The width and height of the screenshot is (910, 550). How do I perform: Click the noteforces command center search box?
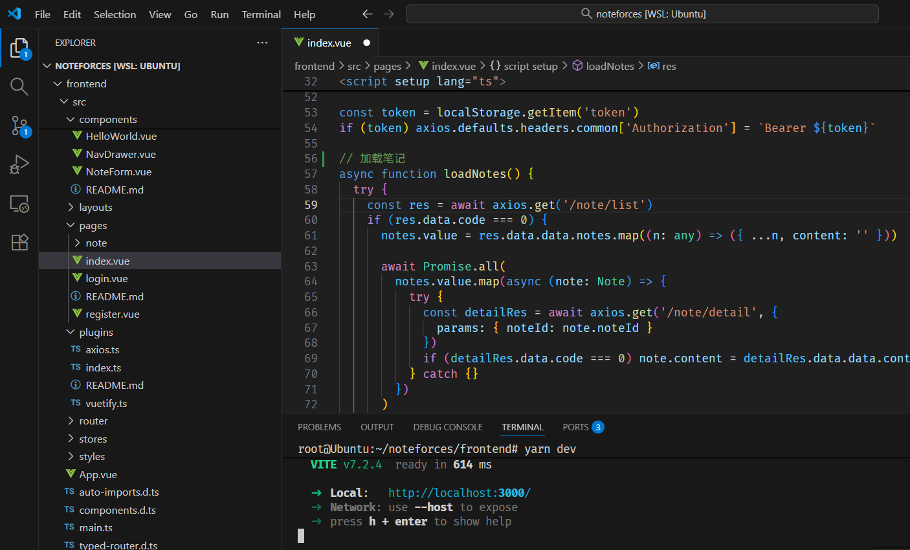pyautogui.click(x=642, y=14)
